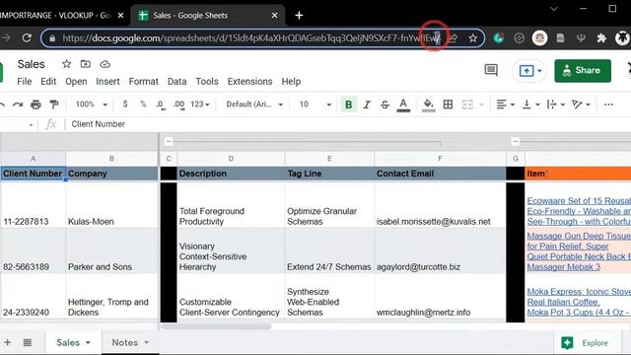Image resolution: width=631 pixels, height=355 pixels.
Task: Click the share page icon in address bar
Action: coord(453,38)
